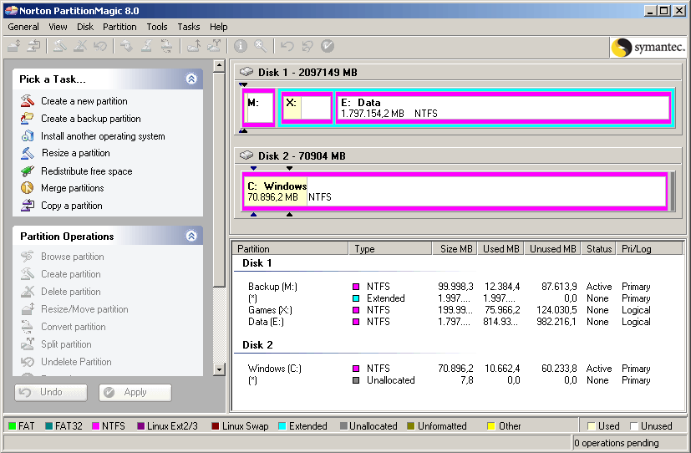Launch the Merge partitions task
Viewport: 691px width, 453px height.
(72, 188)
